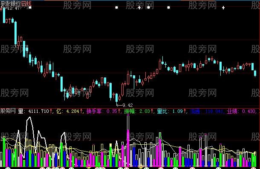Click the 亿: 4.284 amount value
The image size is (260, 169).
(x=68, y=111)
